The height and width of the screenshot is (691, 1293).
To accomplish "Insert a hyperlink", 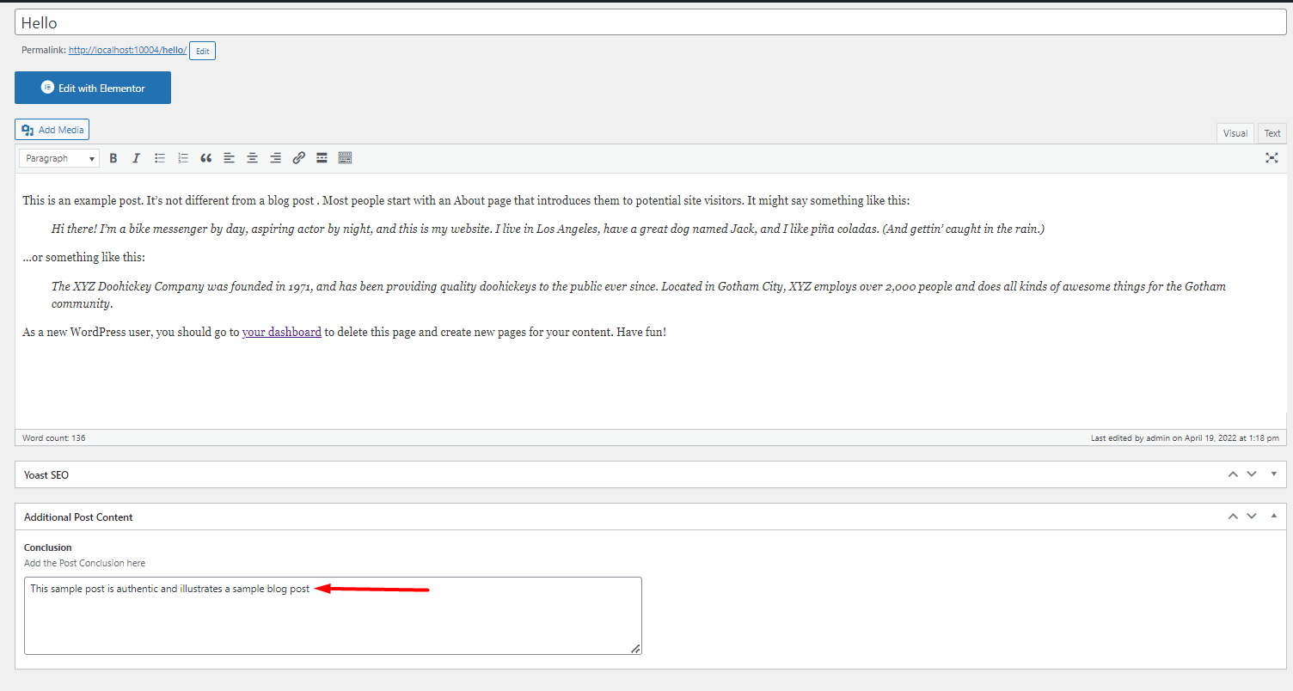I will coord(298,157).
